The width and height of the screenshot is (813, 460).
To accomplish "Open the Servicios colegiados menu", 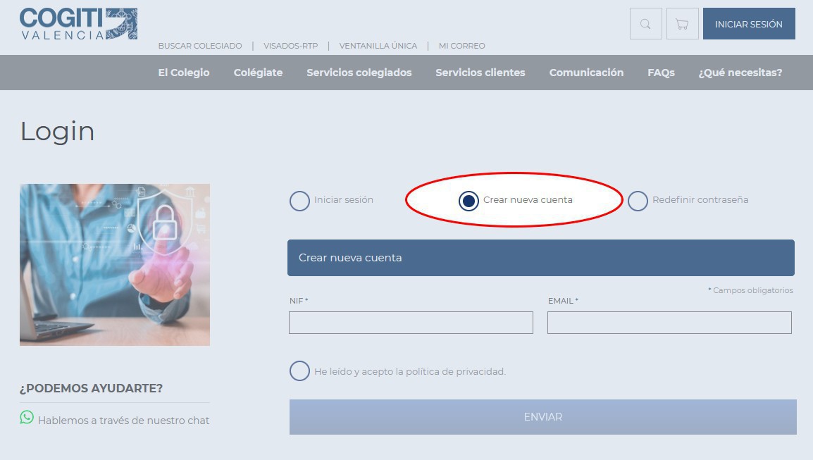I will point(359,73).
